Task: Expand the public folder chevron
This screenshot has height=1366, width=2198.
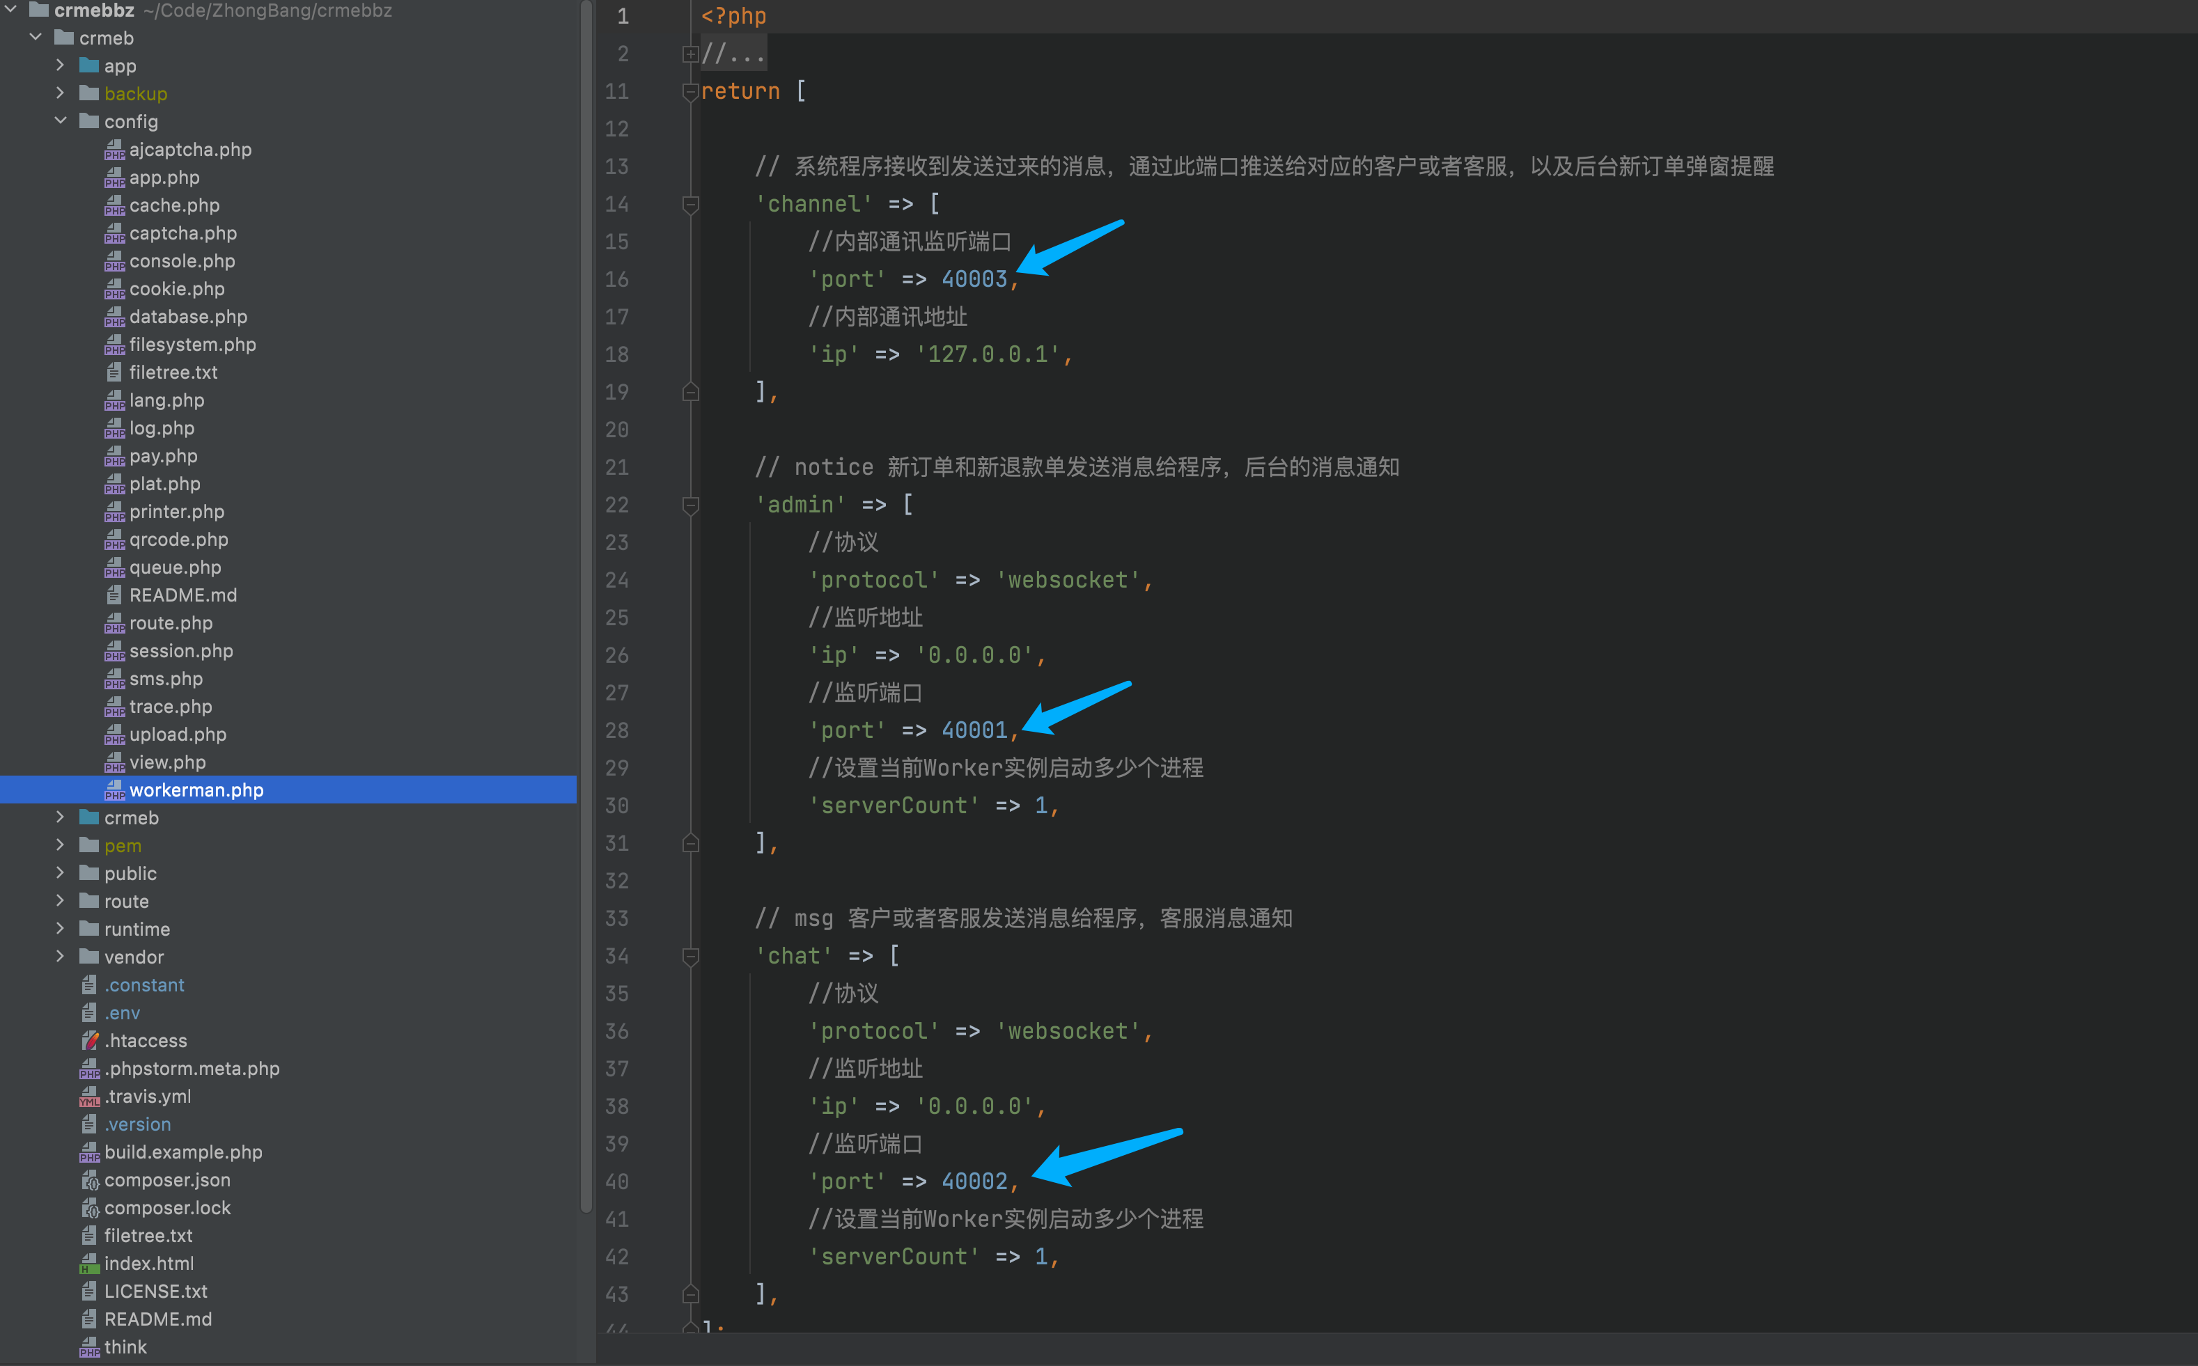Action: [61, 873]
